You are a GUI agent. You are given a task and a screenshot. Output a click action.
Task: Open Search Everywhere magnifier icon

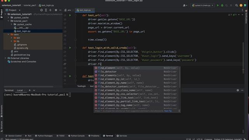click(237, 5)
